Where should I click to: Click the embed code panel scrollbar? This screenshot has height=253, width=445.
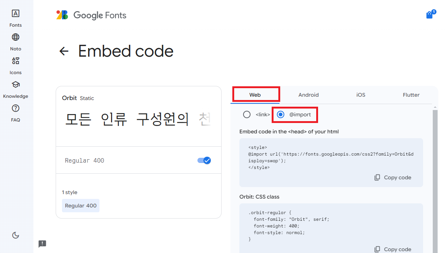click(435, 181)
